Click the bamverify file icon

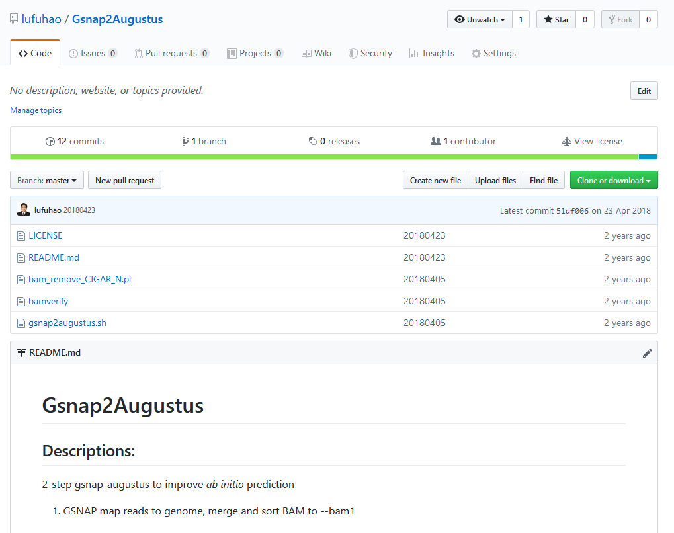coord(21,302)
